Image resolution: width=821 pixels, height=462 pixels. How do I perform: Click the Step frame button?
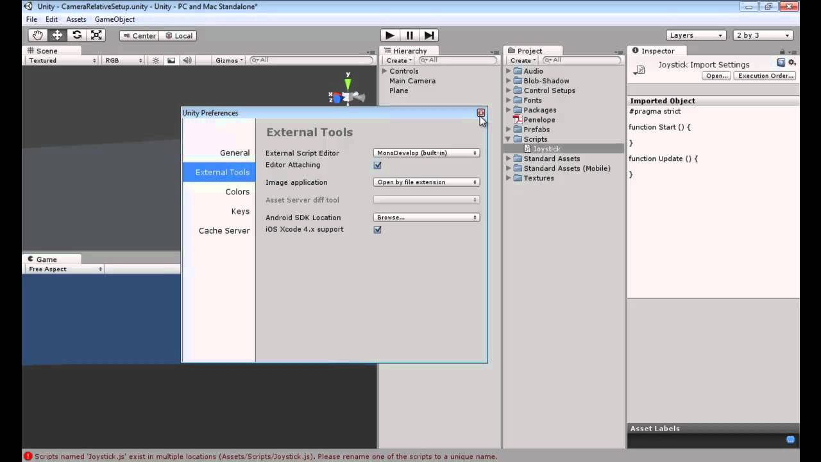430,35
